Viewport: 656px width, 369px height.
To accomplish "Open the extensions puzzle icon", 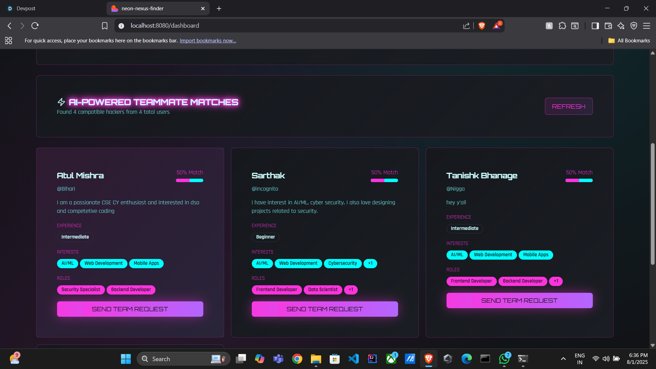I will (x=562, y=26).
